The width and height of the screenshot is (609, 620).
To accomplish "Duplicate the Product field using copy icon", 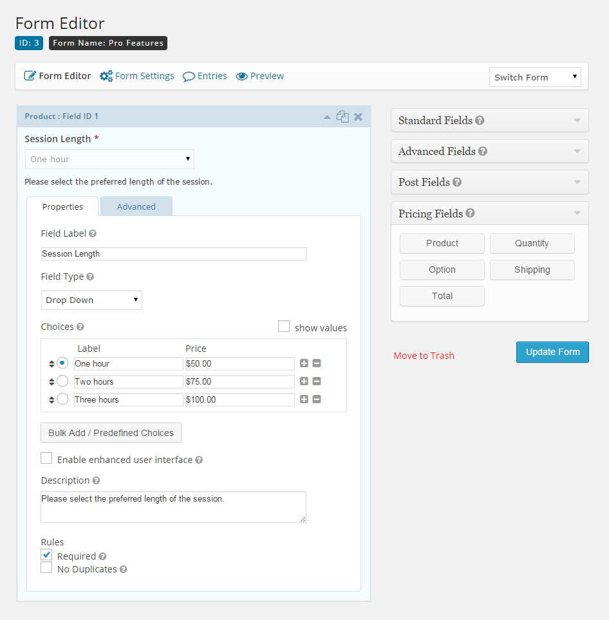I will coord(342,116).
